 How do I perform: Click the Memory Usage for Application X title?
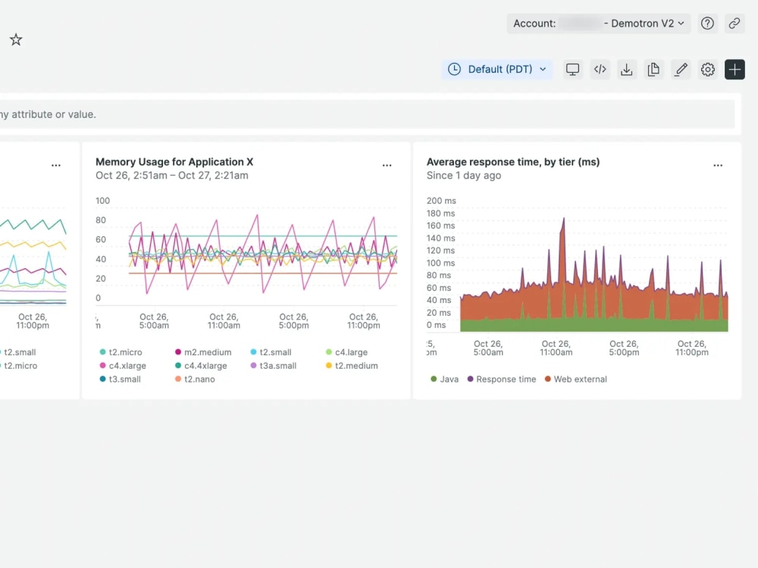pos(174,162)
